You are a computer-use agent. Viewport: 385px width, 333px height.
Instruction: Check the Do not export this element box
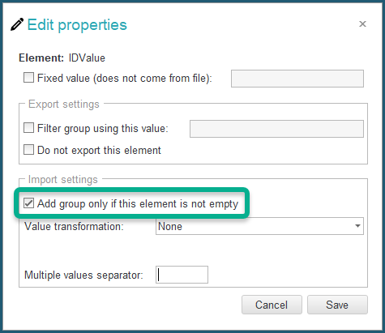(x=28, y=149)
